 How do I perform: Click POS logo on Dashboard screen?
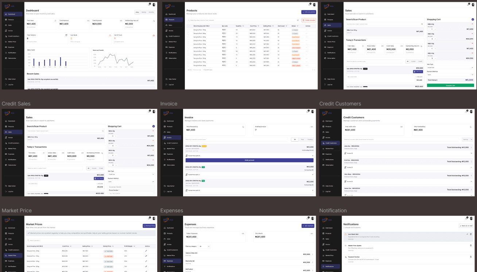(x=9, y=5)
